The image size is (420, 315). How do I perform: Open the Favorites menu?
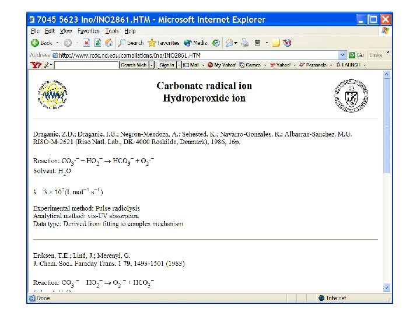pos(89,31)
